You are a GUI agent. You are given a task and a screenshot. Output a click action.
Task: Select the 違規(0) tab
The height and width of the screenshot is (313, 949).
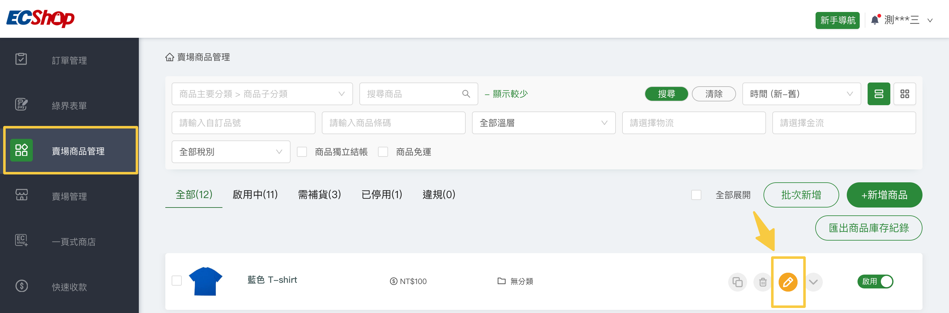pos(439,195)
